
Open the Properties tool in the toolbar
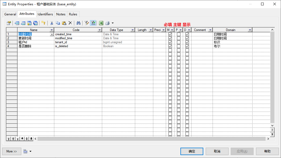9,23
